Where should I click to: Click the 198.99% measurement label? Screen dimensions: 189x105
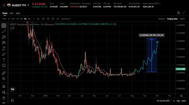(x=151, y=35)
